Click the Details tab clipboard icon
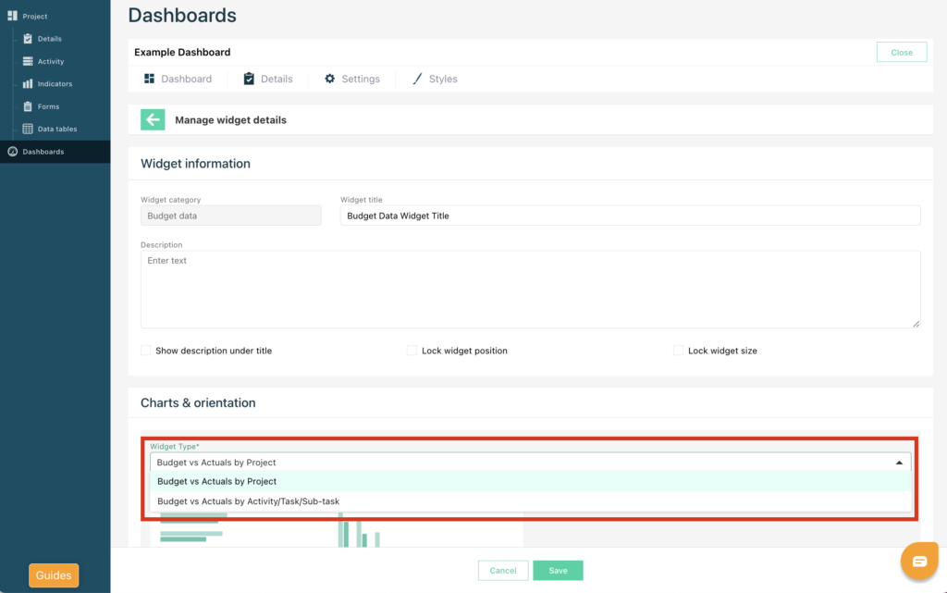This screenshot has width=947, height=593. 249,79
